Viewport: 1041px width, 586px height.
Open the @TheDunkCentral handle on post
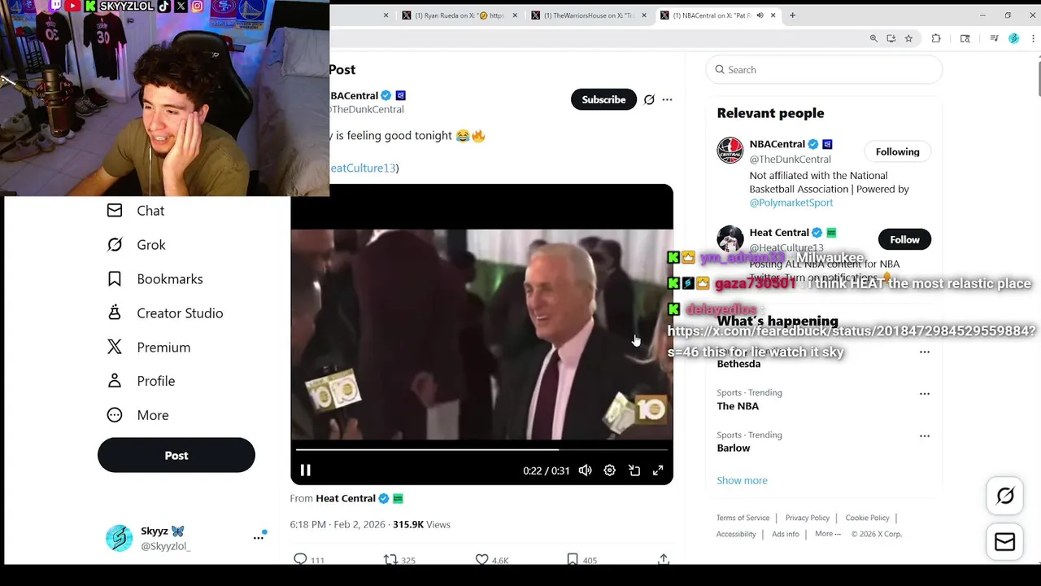click(366, 109)
